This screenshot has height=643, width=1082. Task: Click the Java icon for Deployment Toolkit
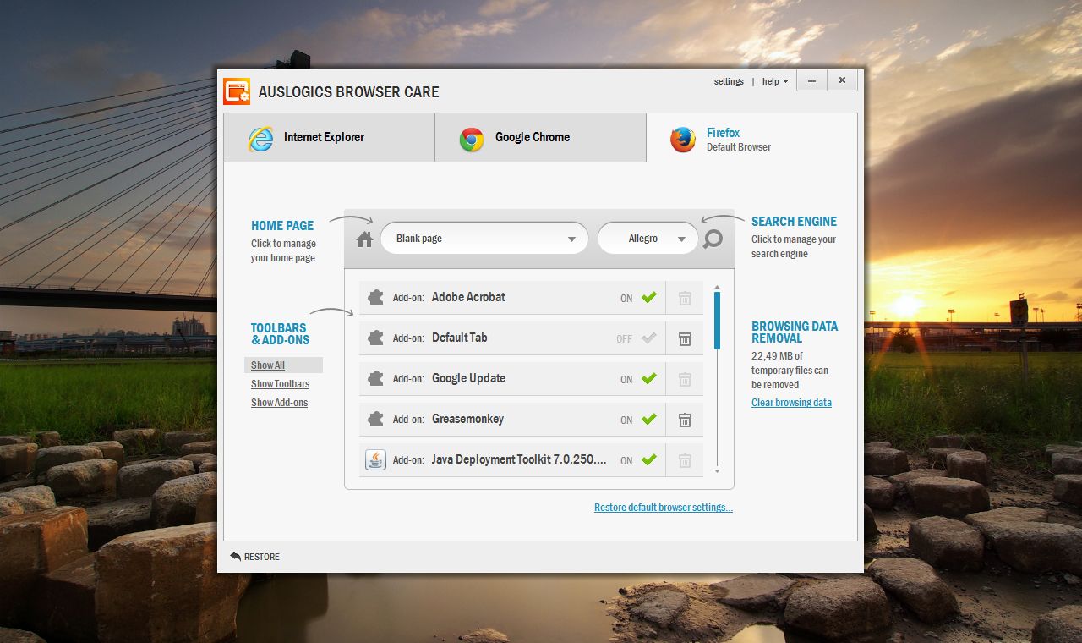[375, 460]
